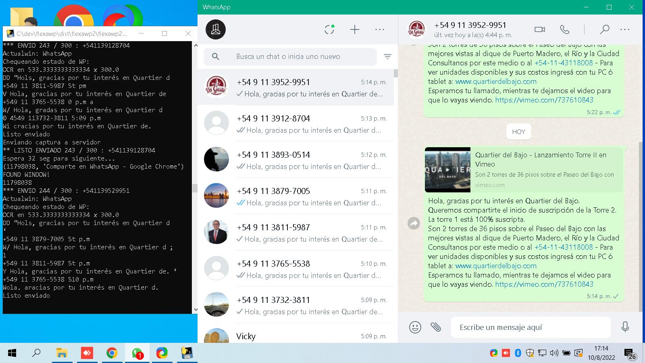Screen dimensions: 645x363
Task: Open the conversation options menu dots
Action: point(625,29)
